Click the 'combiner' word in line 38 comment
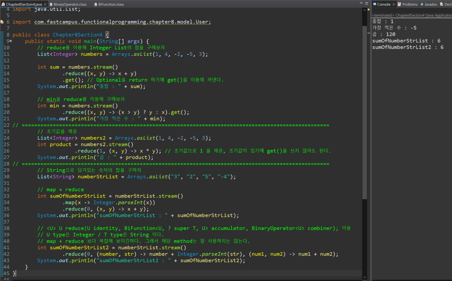This screenshot has width=452, height=281. coord(320,228)
